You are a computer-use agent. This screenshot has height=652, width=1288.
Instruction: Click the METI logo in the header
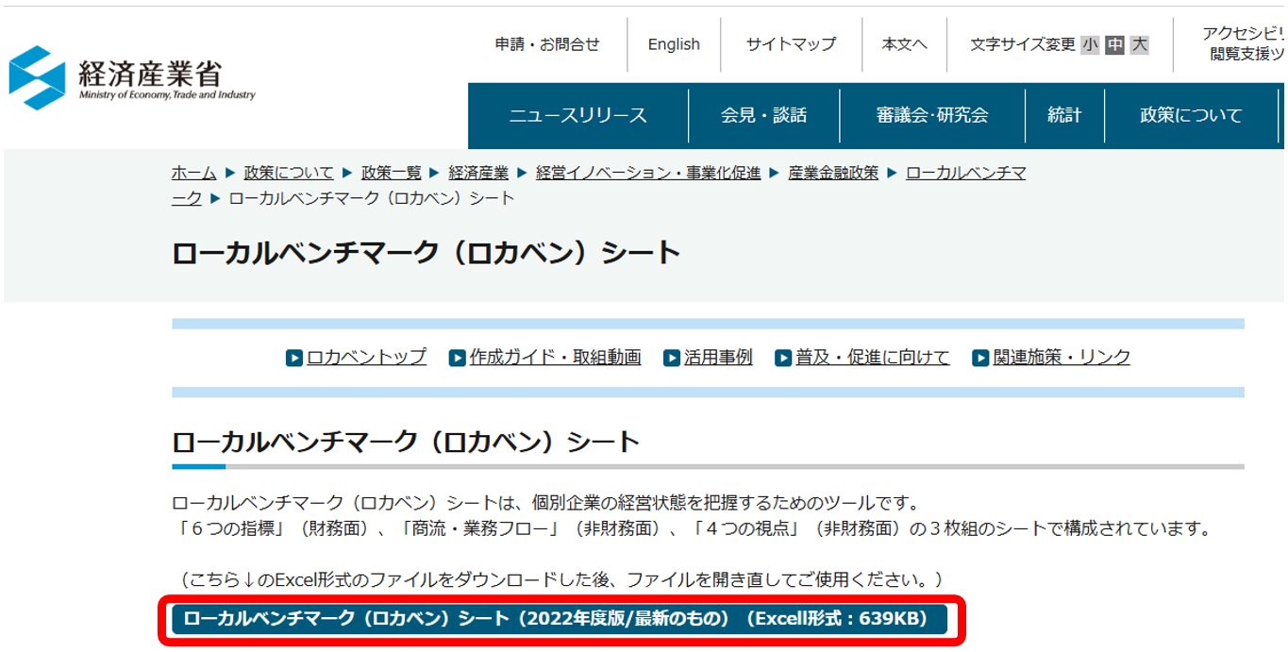(x=132, y=77)
